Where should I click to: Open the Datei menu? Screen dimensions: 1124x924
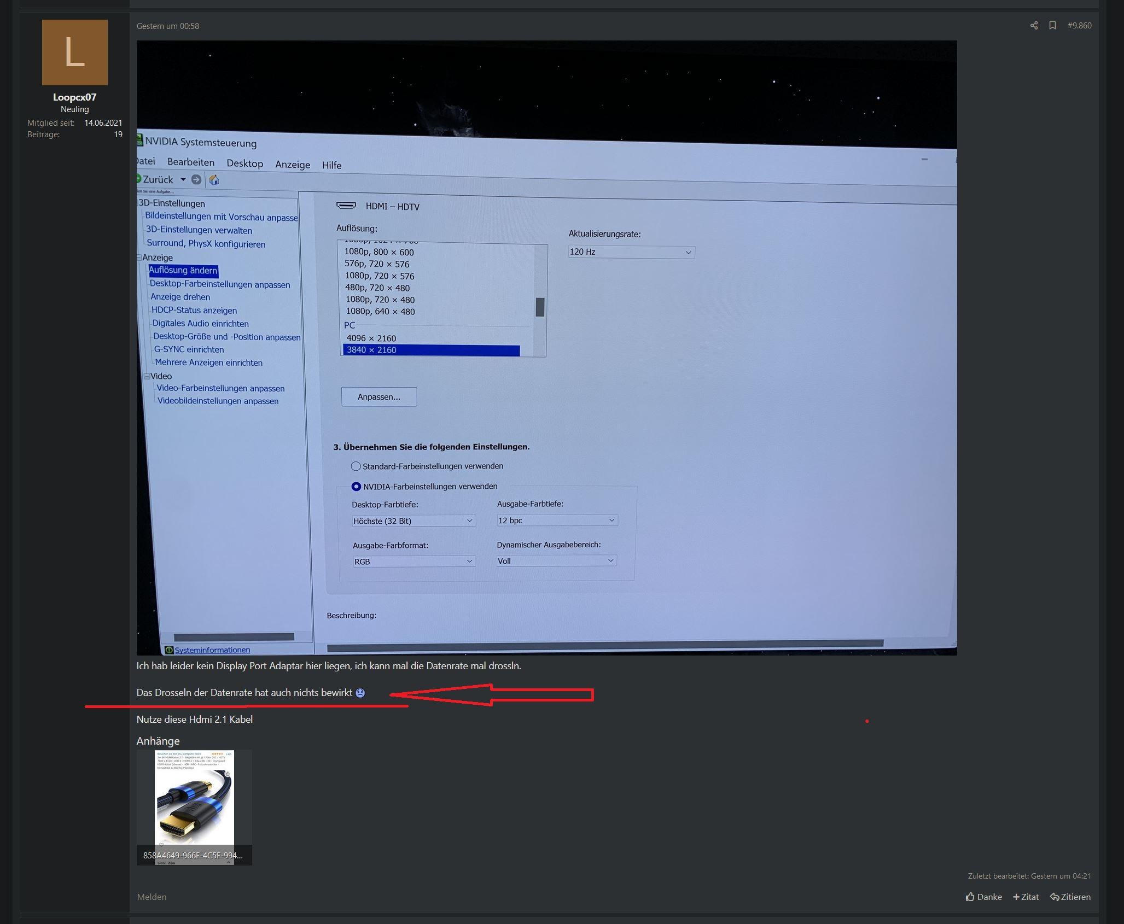(145, 161)
